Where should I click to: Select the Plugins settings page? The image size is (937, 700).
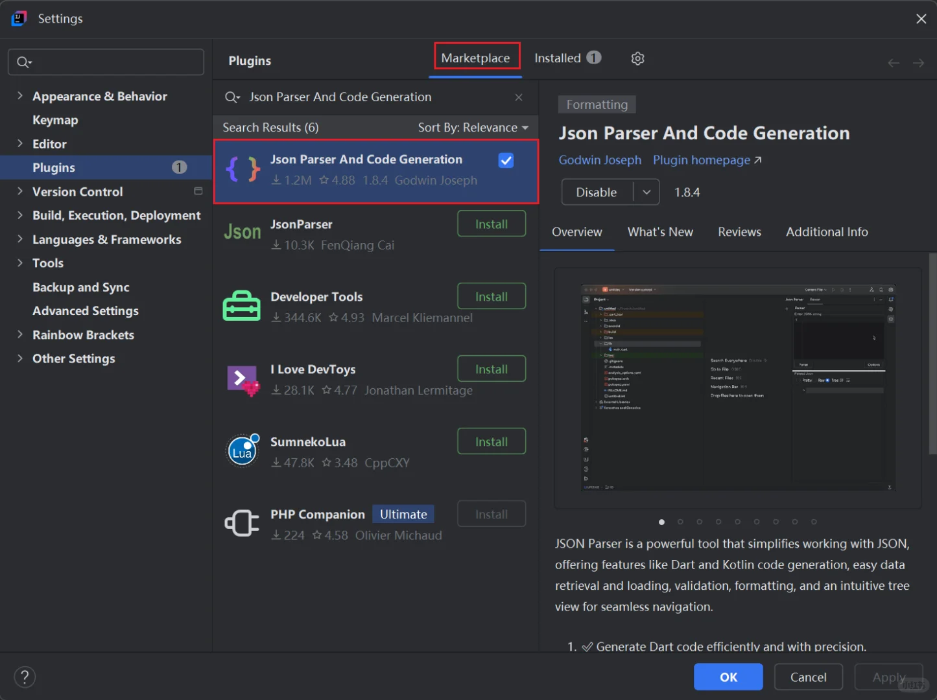point(106,167)
